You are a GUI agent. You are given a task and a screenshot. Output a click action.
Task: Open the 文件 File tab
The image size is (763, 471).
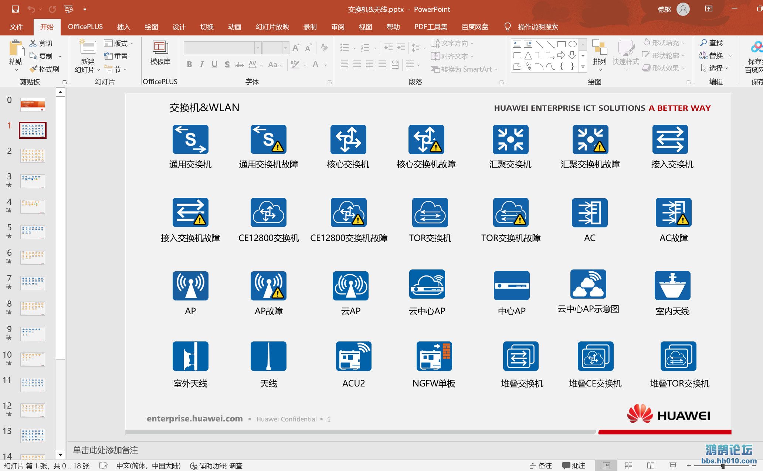pos(16,27)
